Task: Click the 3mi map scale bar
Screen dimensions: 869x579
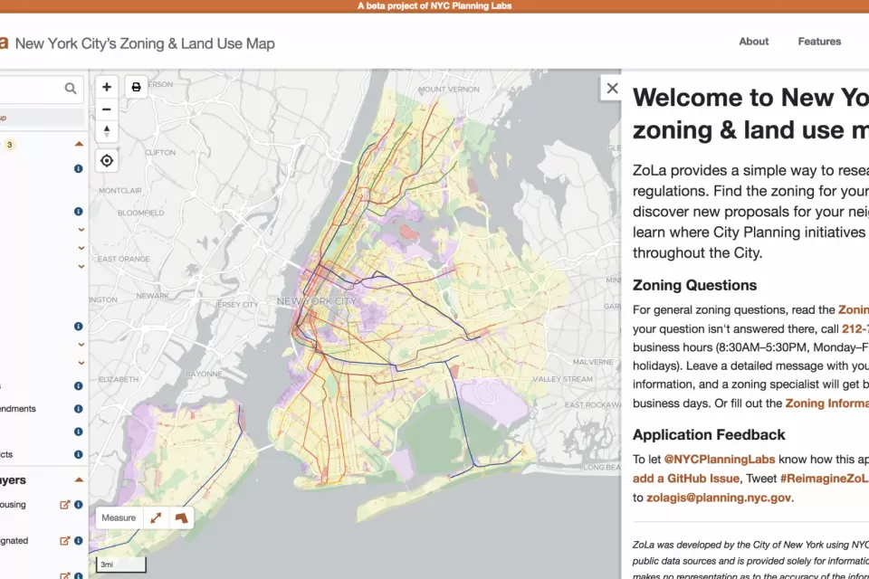Action: [x=120, y=564]
